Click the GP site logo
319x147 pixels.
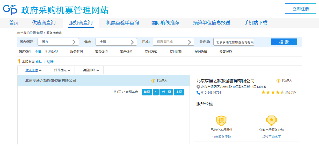point(10,10)
